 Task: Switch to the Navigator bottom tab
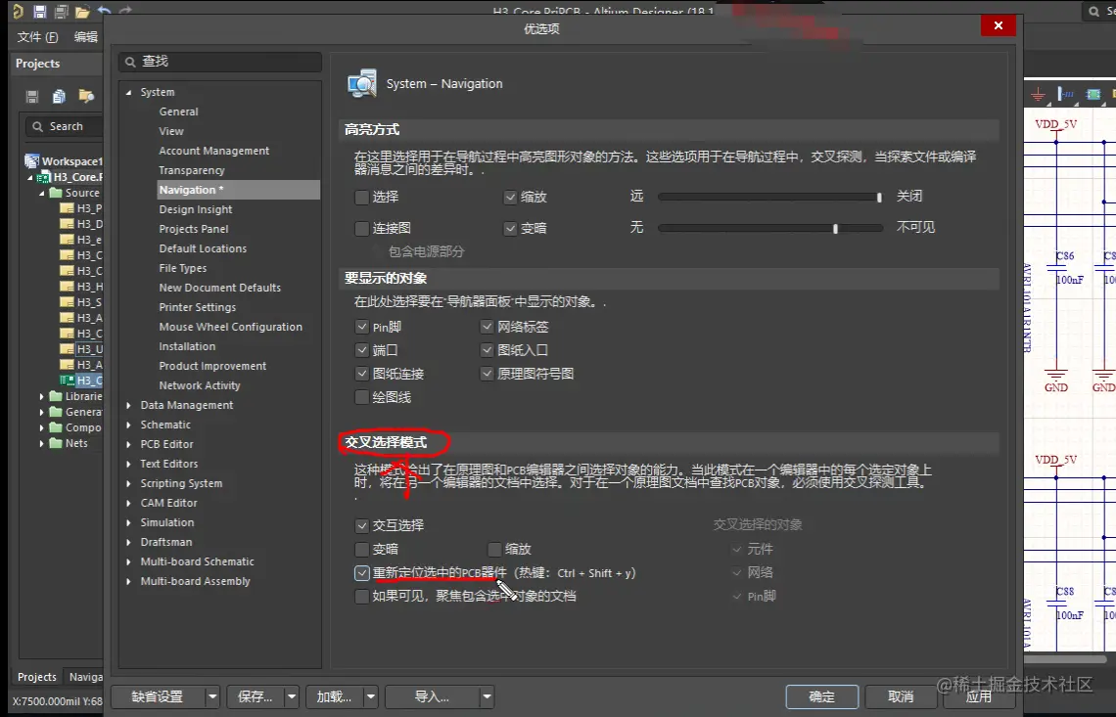coord(85,677)
